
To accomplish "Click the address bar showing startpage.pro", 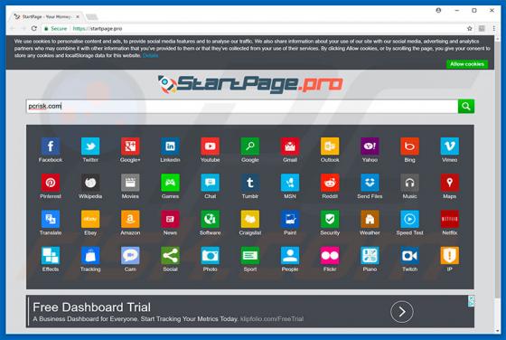I will click(x=255, y=28).
